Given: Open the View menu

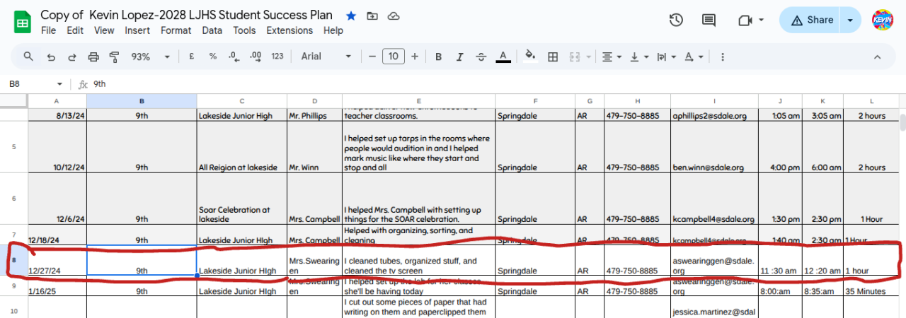Looking at the screenshot, I should click(x=104, y=30).
